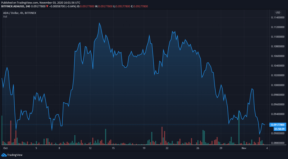Click the 0.11000000 price axis label
The image size is (288, 159).
(278, 37)
